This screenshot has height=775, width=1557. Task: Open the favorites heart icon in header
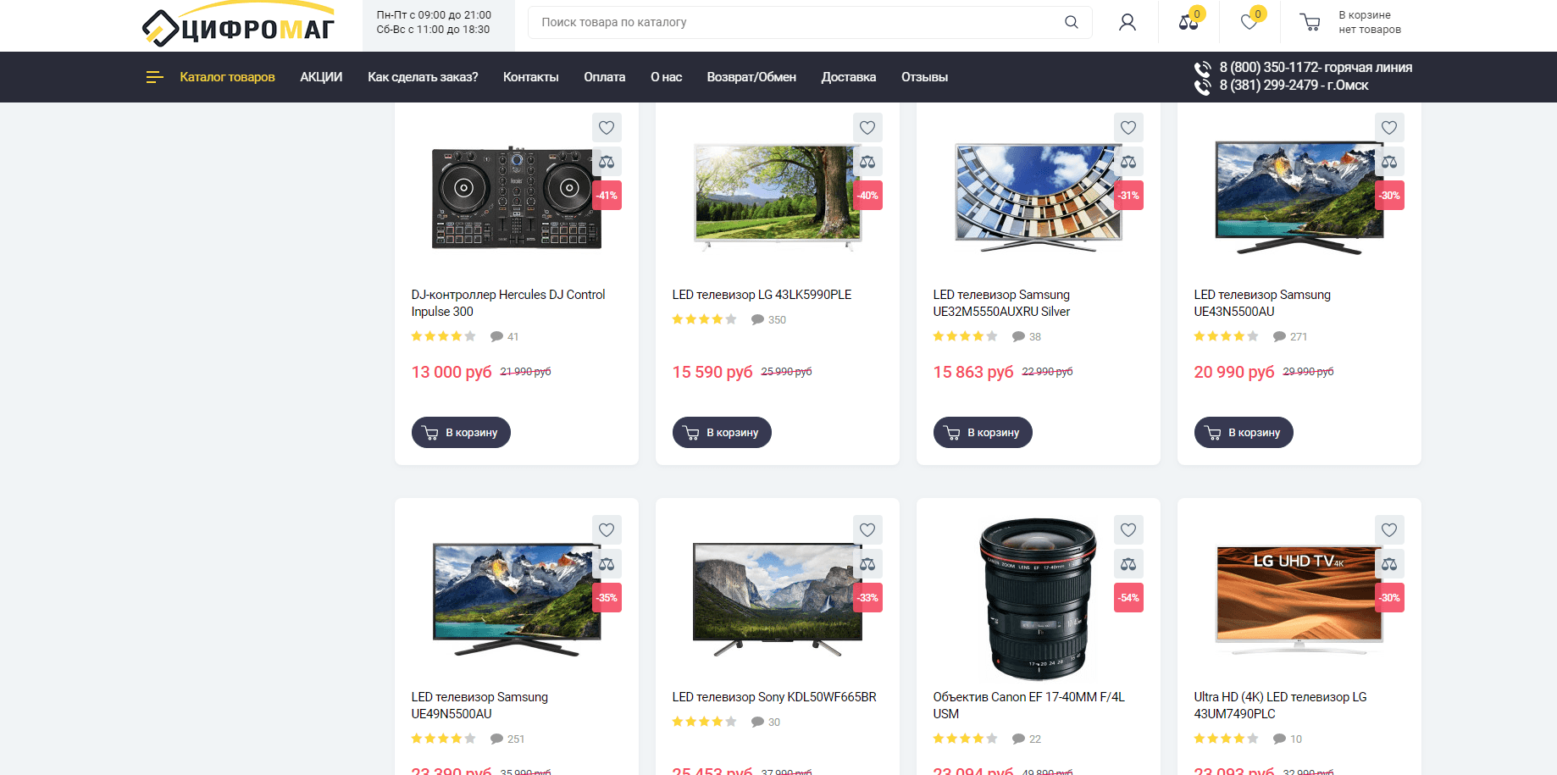(1249, 23)
